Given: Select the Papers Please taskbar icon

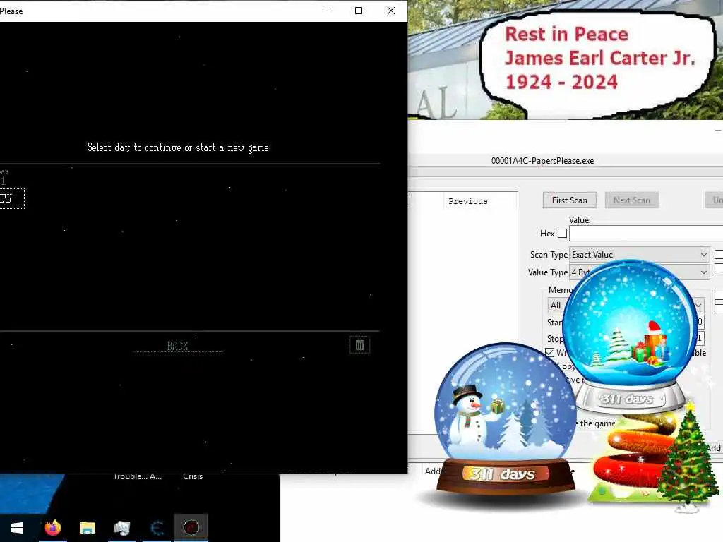Looking at the screenshot, I should point(191,527).
